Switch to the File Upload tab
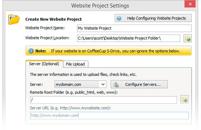Screen dimensions: 201x130 tap(75, 64)
